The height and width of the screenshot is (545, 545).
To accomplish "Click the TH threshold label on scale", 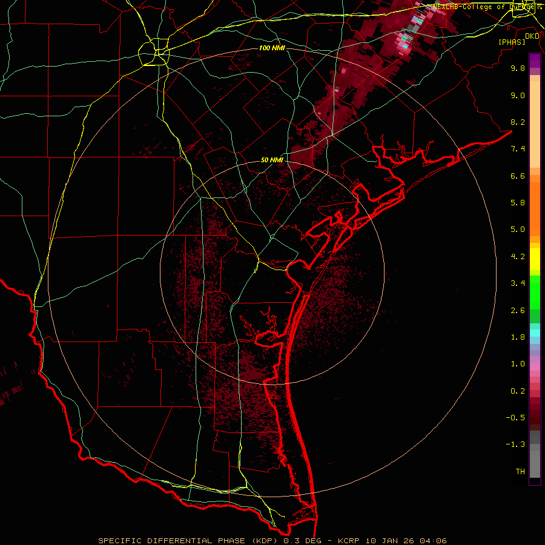I will pos(520,472).
